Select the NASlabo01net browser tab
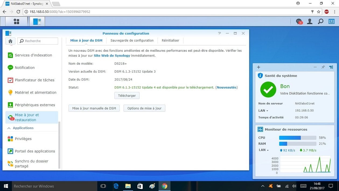Screen dimensions: 339x191 [26, 4]
